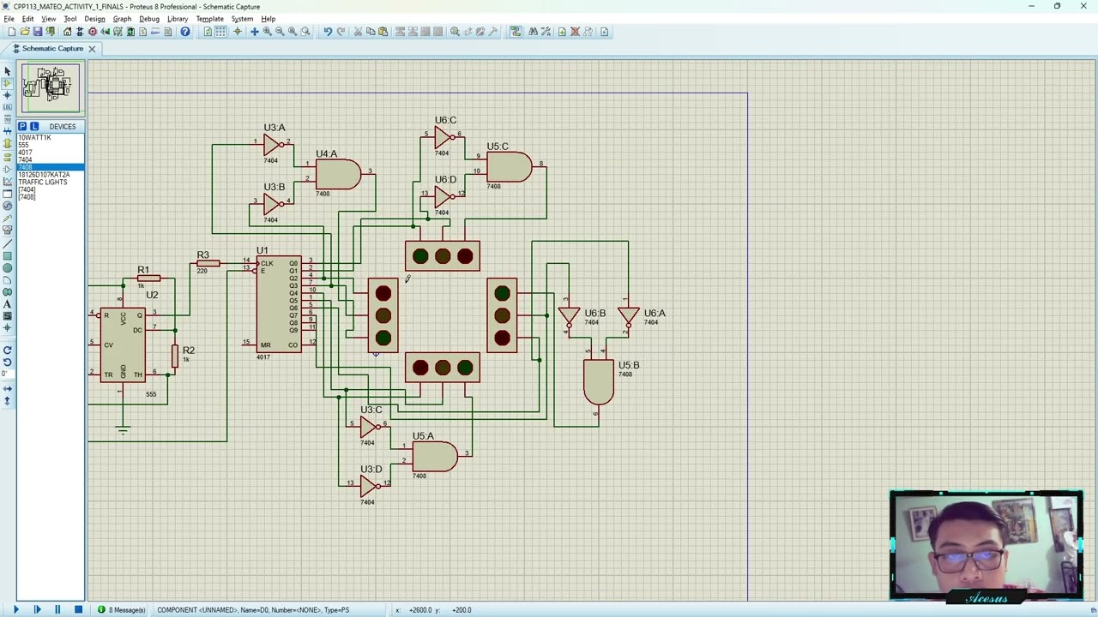Click the U1 4017 counter chip
This screenshot has height=617, width=1098.
[x=279, y=304]
